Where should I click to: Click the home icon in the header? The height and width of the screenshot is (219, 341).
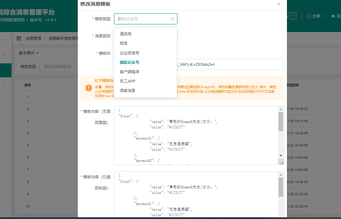[x=333, y=16]
